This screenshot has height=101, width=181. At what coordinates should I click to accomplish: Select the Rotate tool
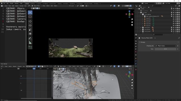click(30, 26)
